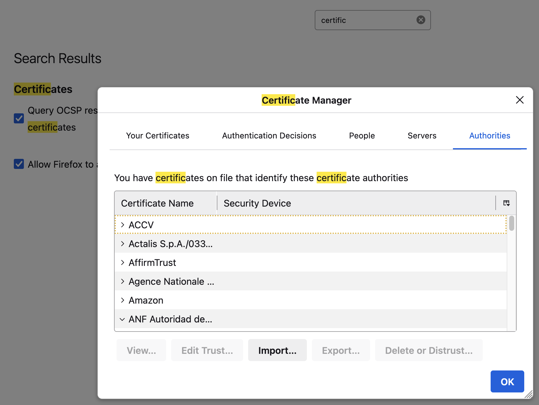The width and height of the screenshot is (539, 405).
Task: Click the Import button
Action: [x=277, y=350]
